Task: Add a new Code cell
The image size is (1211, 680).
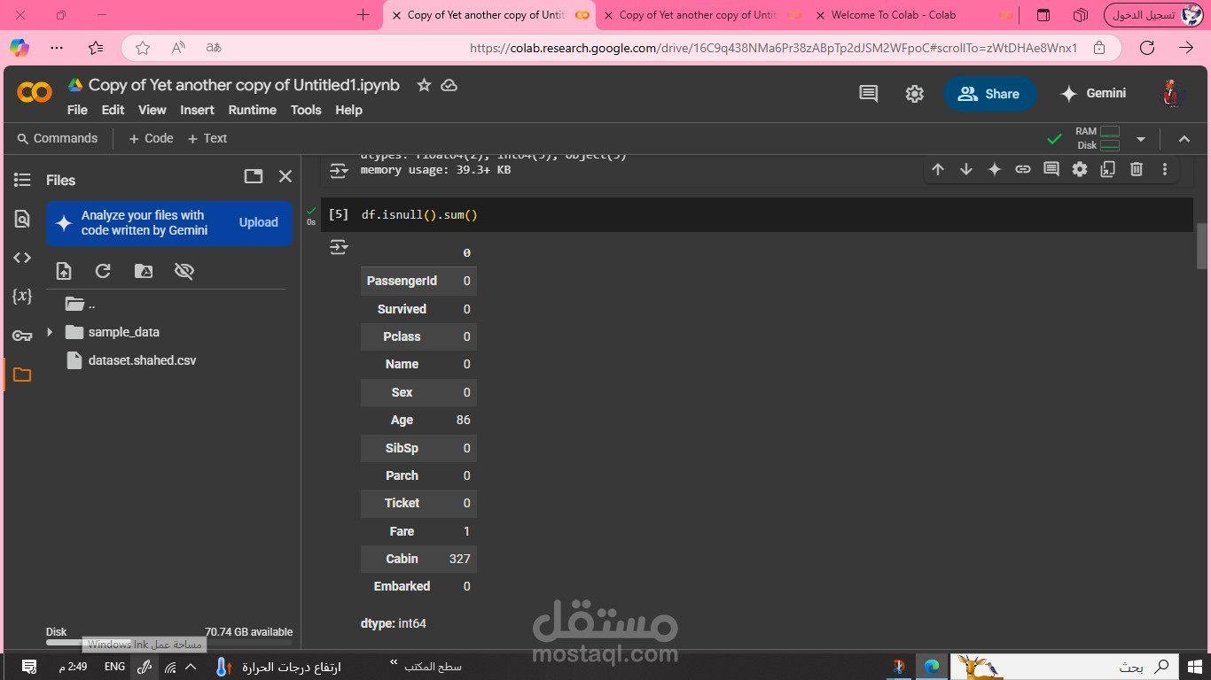Action: 151,138
